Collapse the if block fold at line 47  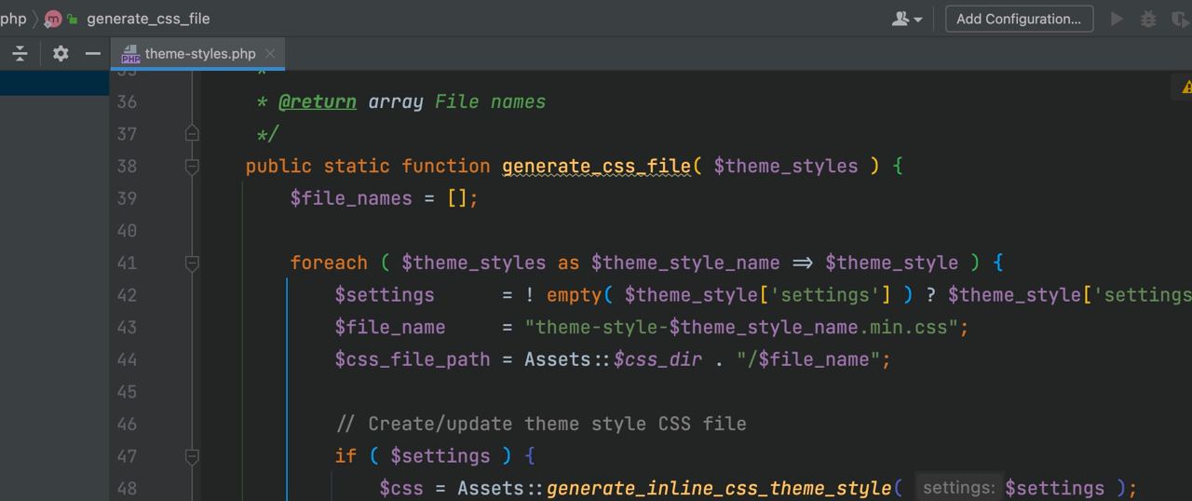tap(192, 456)
